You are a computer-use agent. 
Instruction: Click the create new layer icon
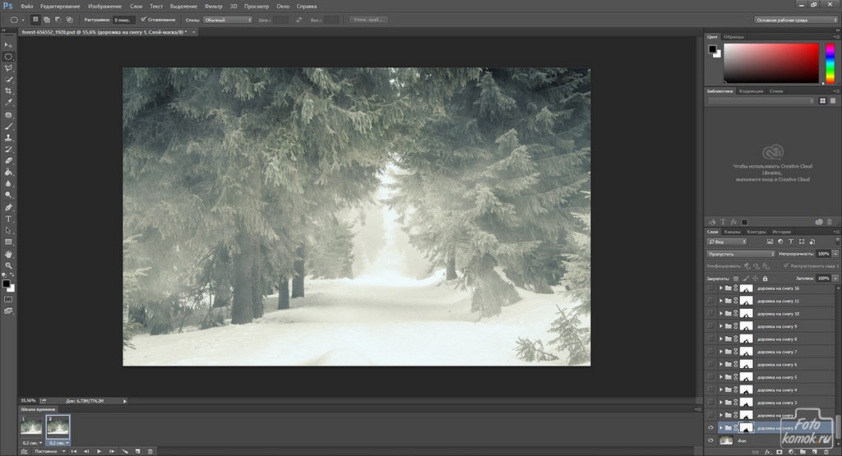coord(815,452)
